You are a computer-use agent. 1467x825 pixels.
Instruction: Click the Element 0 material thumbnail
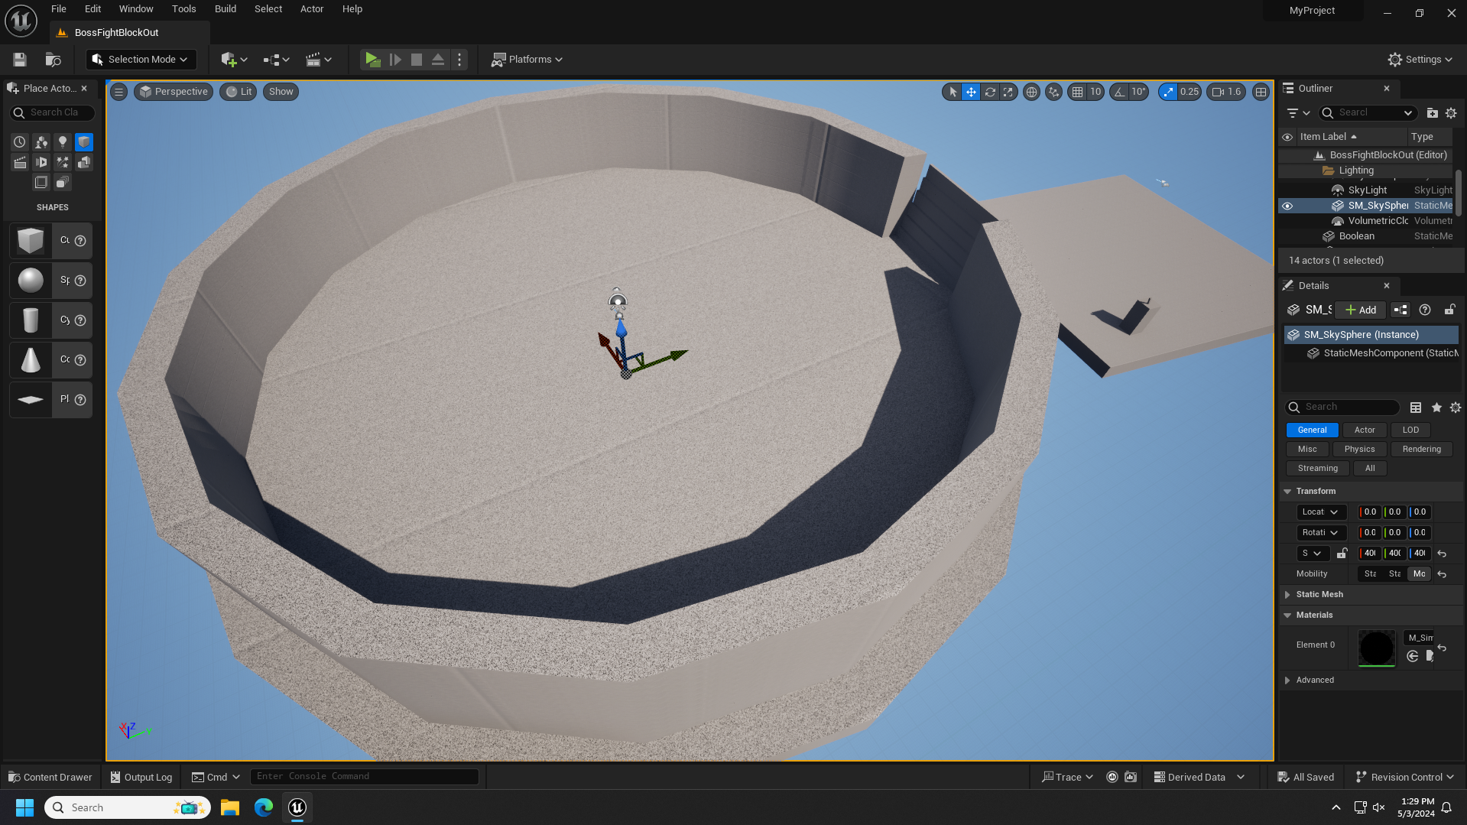(x=1376, y=648)
